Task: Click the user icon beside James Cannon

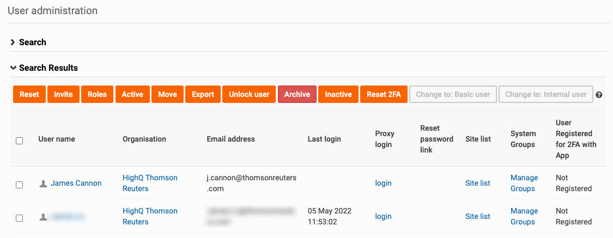Action: (44, 184)
